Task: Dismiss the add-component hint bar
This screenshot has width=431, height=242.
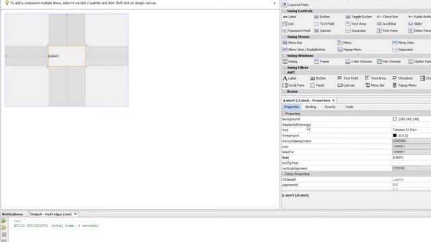Action: (x=274, y=3)
